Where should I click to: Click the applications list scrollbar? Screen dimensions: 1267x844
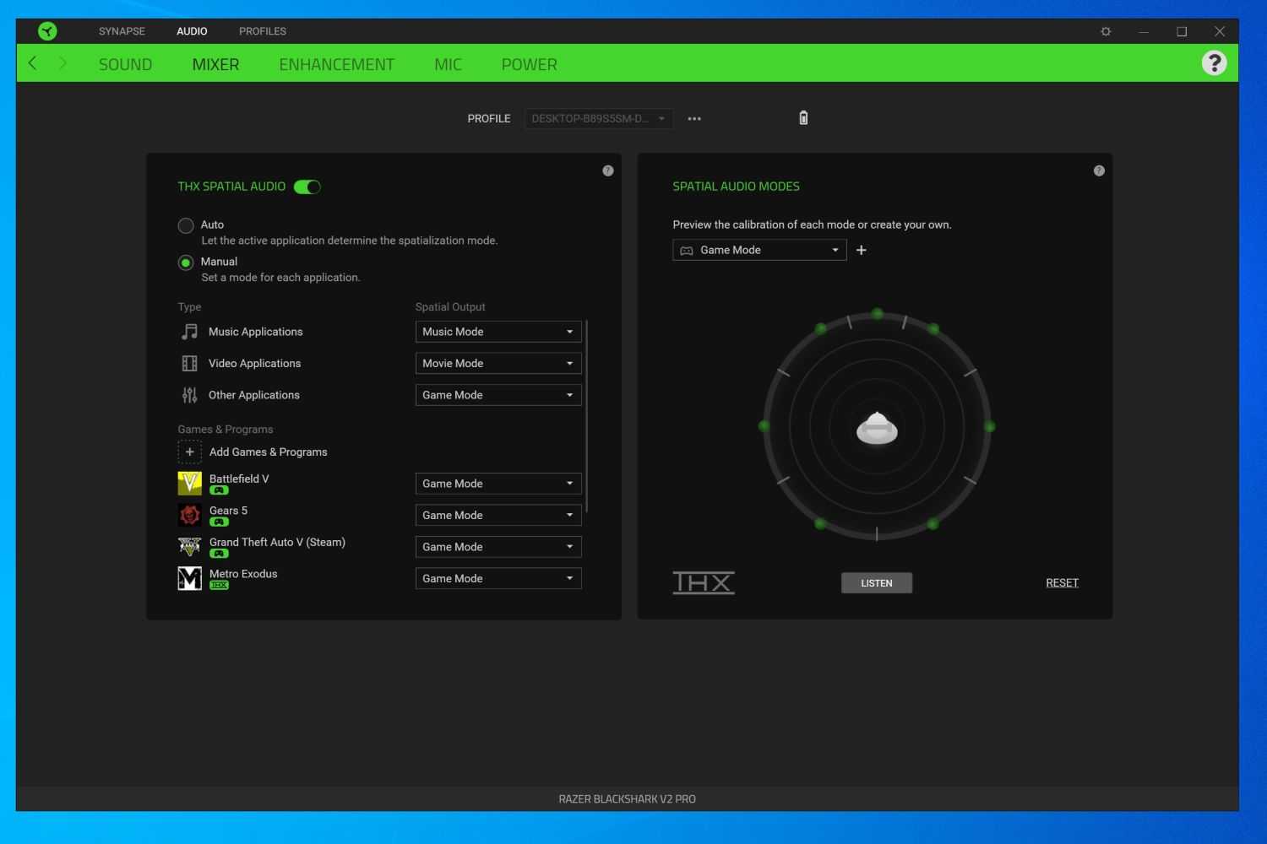pyautogui.click(x=586, y=416)
